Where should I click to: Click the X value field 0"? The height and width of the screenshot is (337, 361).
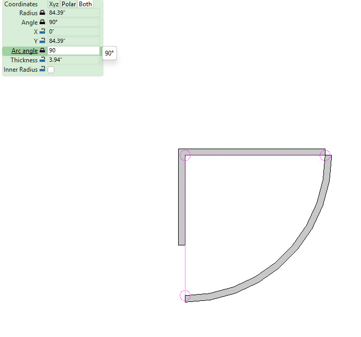coord(74,31)
